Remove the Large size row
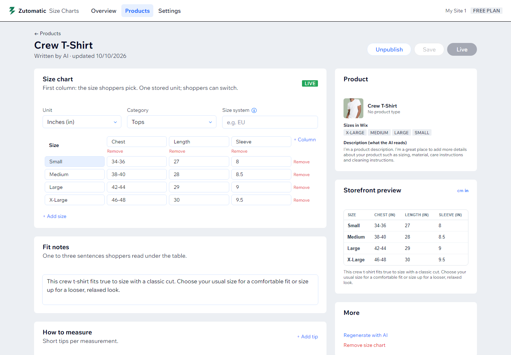Viewport: 511px width, 355px height. click(302, 187)
